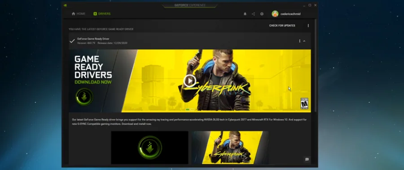Open driver entry three-dot options menu
Screen dimensions: 404x170
tap(299, 41)
